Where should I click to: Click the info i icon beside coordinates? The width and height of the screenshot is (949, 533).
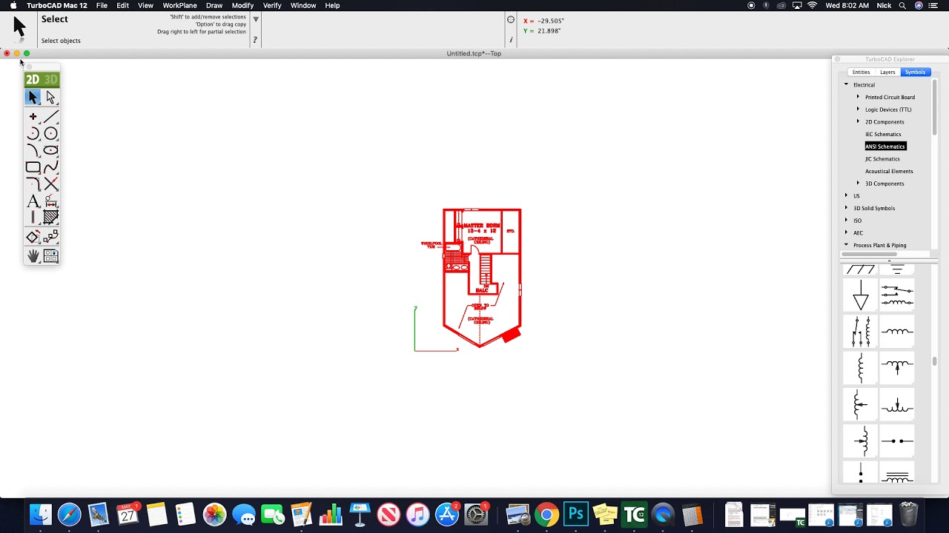511,40
